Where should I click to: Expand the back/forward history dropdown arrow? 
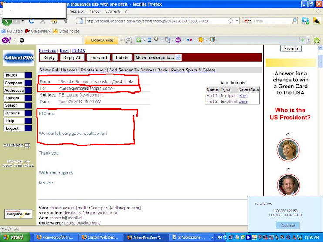click(22, 21)
